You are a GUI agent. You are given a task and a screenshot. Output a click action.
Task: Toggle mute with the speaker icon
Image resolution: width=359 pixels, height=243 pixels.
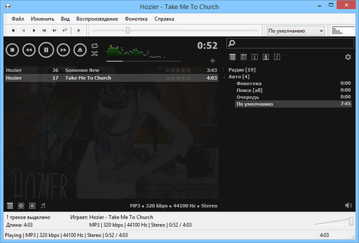point(348,205)
